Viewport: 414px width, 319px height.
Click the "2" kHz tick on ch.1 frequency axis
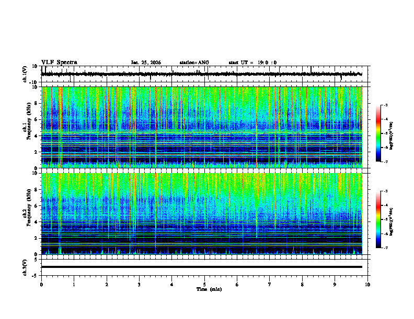pos(36,152)
